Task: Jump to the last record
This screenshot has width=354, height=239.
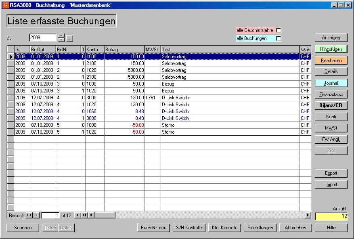Action: pyautogui.click(x=84, y=215)
